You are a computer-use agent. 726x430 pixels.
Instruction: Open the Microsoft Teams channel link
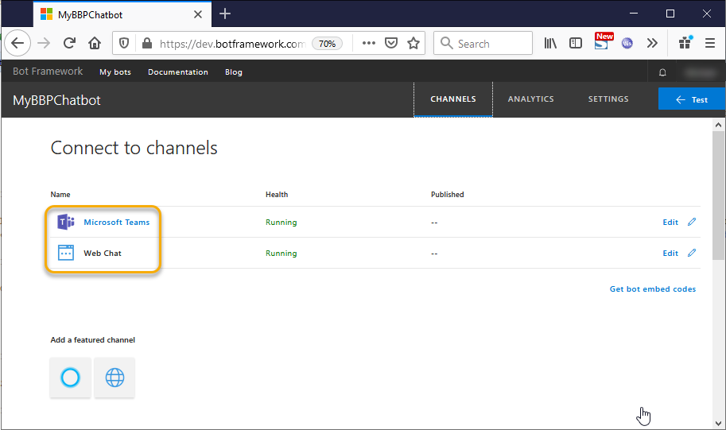117,223
